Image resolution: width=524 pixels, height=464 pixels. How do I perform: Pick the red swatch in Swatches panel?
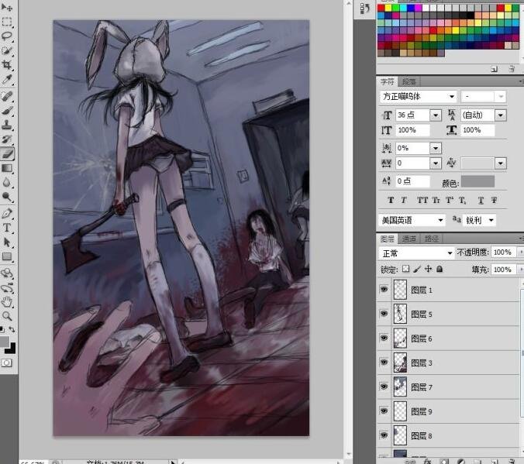[x=381, y=8]
